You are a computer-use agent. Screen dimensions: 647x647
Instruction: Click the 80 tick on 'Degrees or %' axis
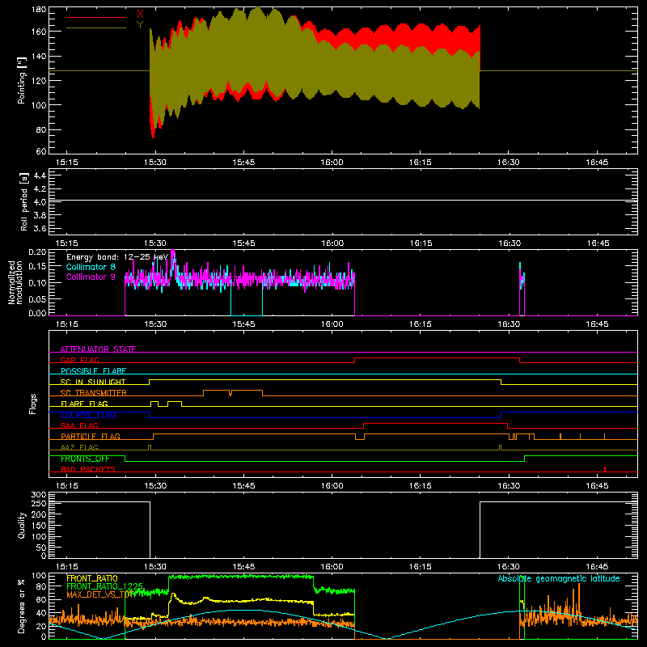tap(41, 586)
